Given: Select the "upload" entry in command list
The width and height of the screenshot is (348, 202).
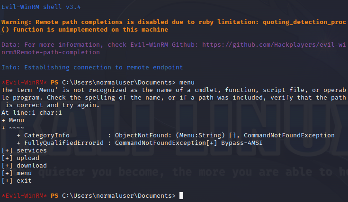Looking at the screenshot, I should point(28,158).
